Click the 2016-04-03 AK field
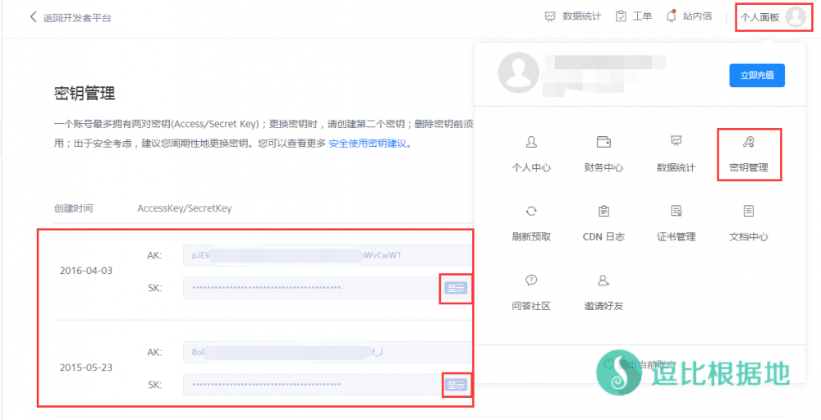The width and height of the screenshot is (821, 420). [328, 255]
